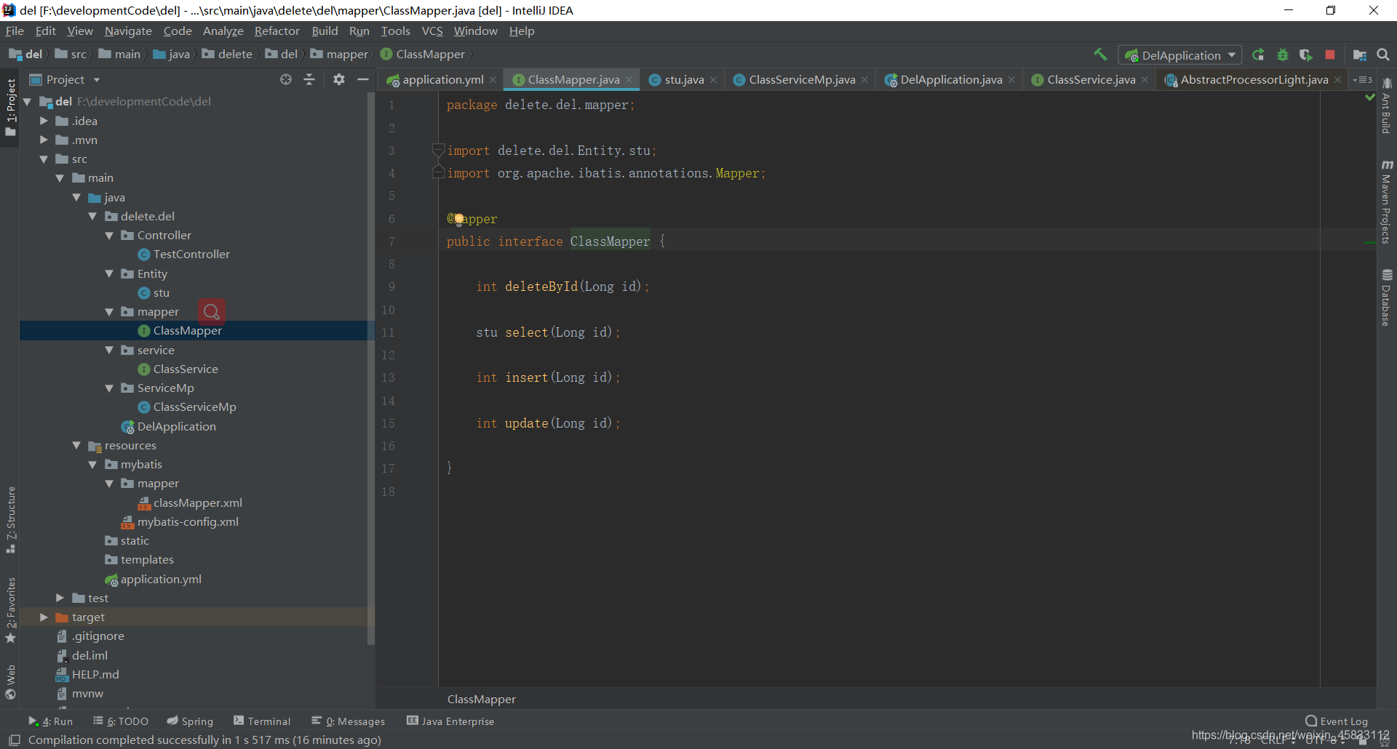
Task: Switch to the ClassServiceMp.java tab
Action: click(801, 80)
